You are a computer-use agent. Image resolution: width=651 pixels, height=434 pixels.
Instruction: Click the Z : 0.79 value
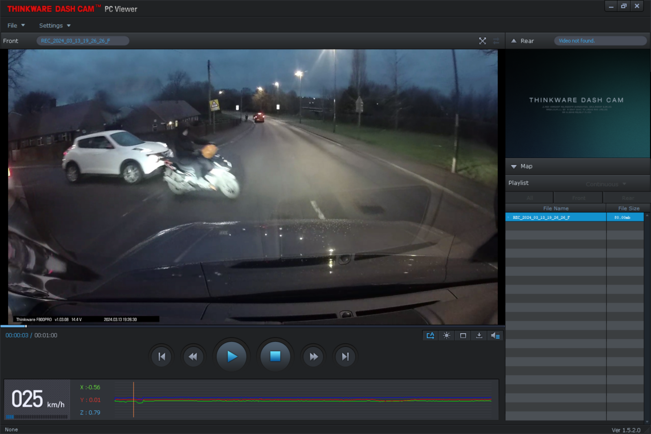point(90,412)
